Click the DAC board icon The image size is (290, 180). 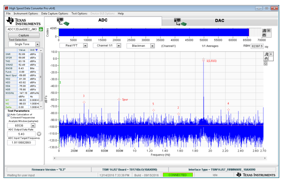pyautogui.click(x=180, y=22)
